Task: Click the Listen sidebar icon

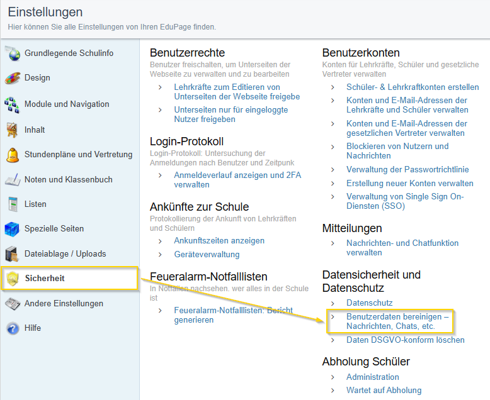Action: click(13, 204)
